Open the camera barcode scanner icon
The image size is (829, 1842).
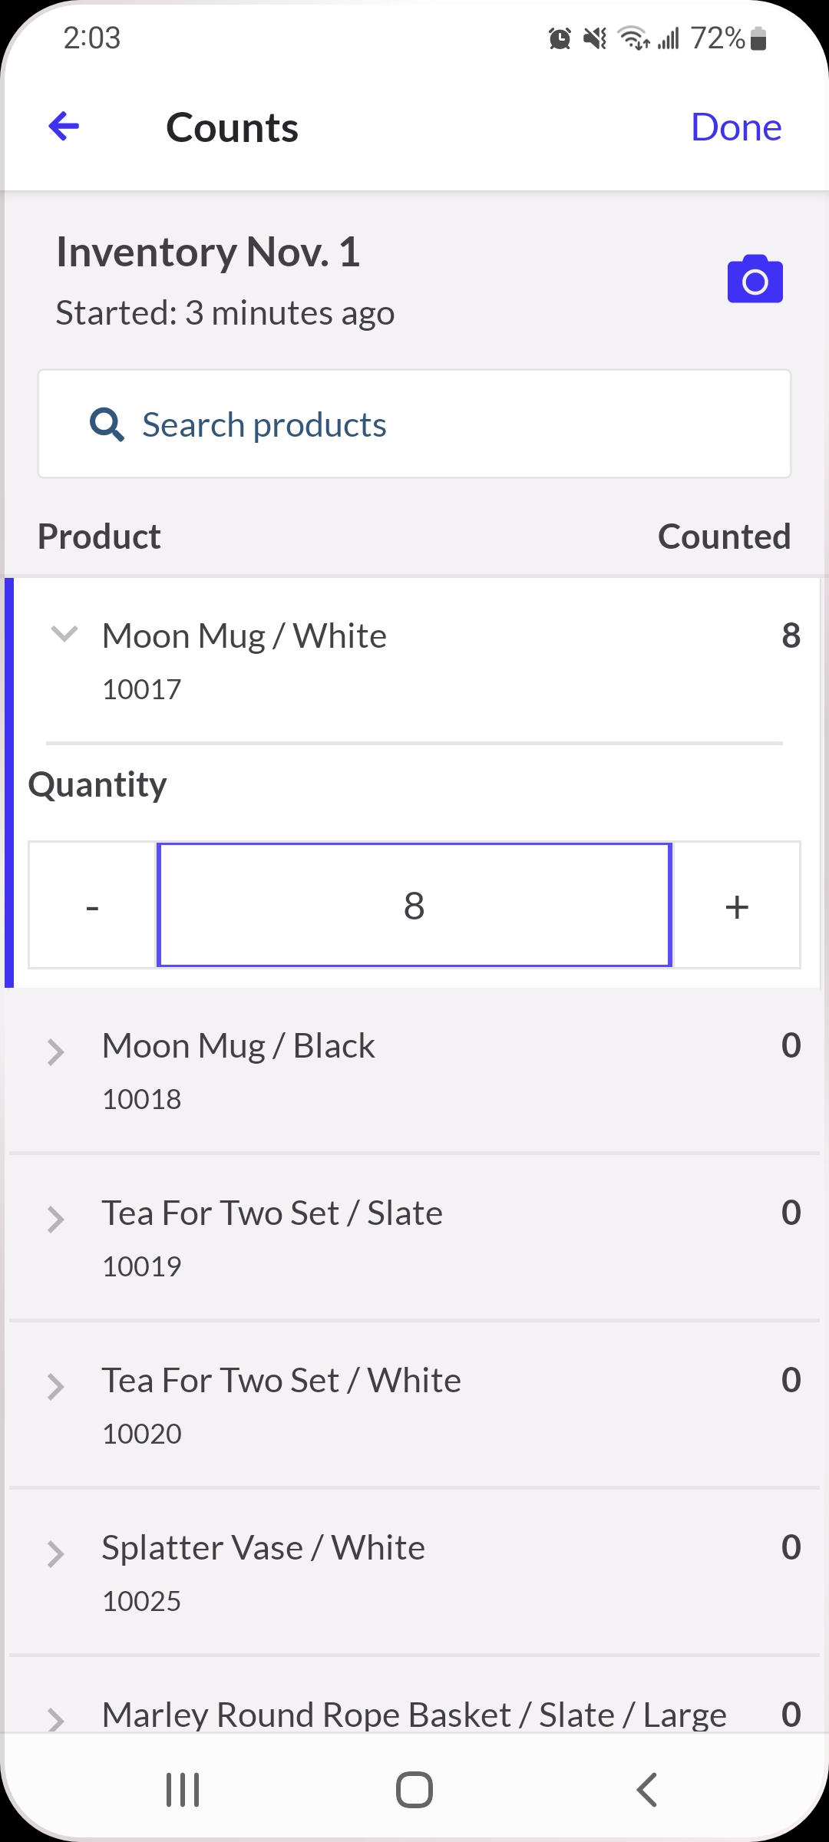(755, 279)
